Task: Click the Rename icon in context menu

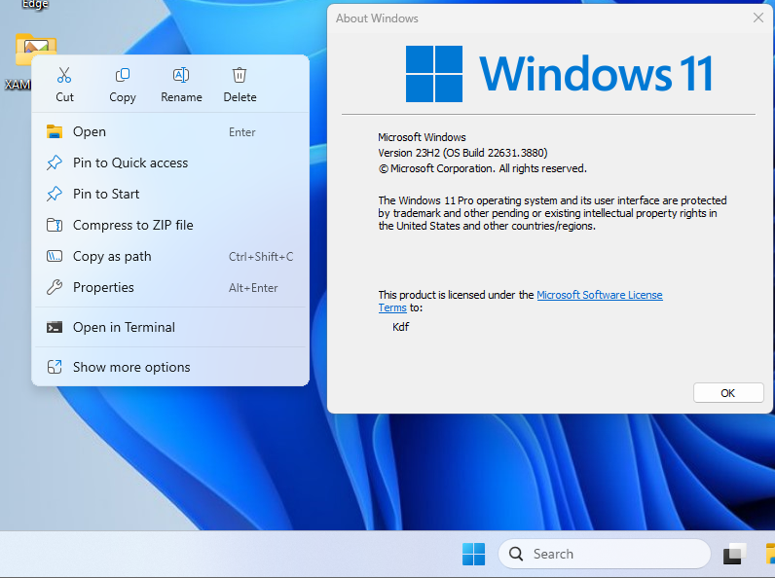Action: [181, 75]
